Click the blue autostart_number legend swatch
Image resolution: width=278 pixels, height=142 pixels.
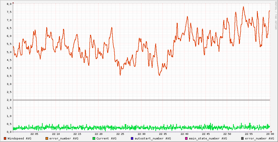132,138
